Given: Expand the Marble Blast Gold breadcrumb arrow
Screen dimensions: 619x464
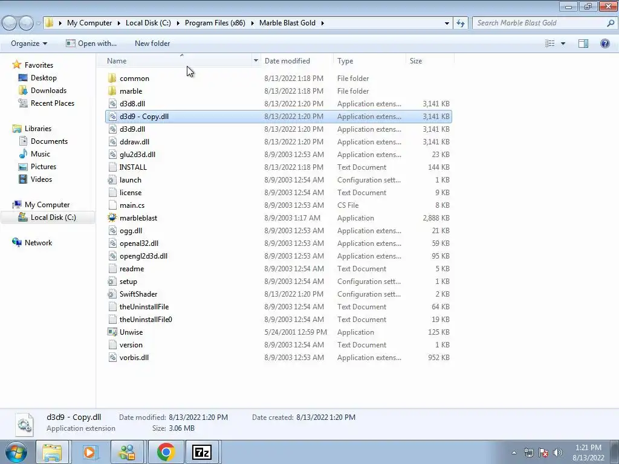Looking at the screenshot, I should coord(323,23).
